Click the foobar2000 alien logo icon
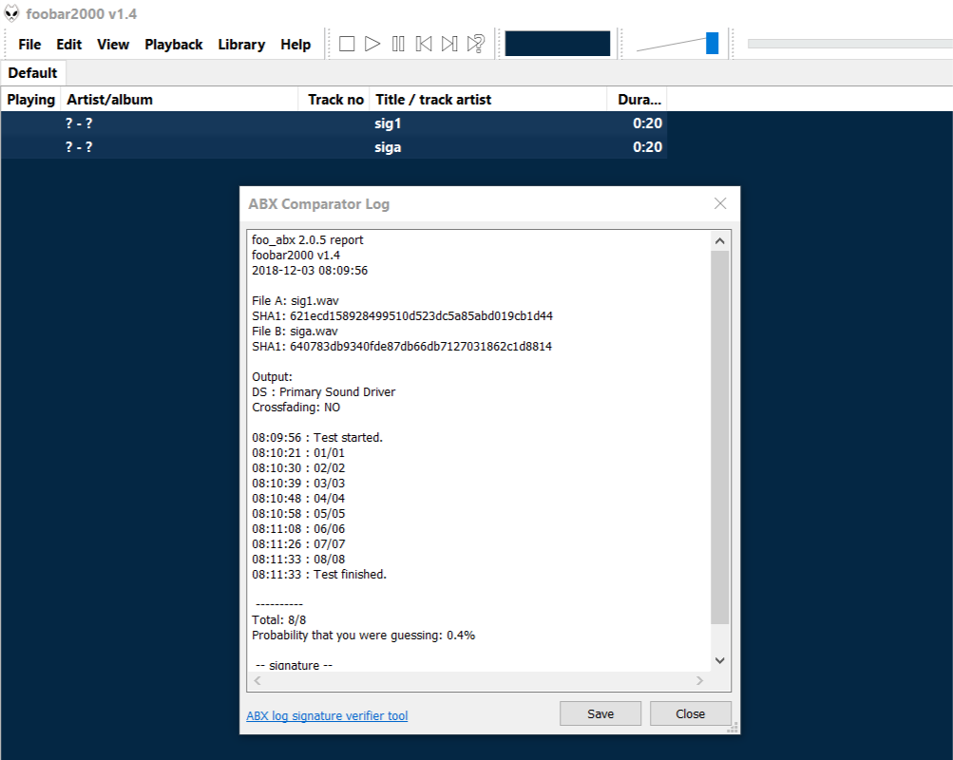 (11, 13)
